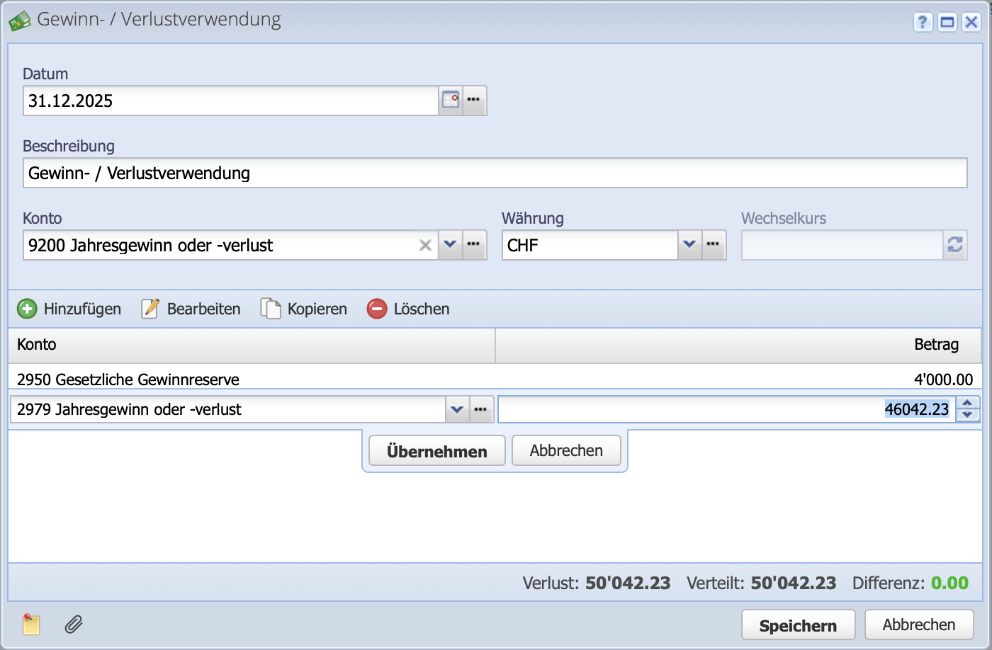Click the Hinzufügen green plus icon
This screenshot has width=992, height=650.
coord(27,309)
